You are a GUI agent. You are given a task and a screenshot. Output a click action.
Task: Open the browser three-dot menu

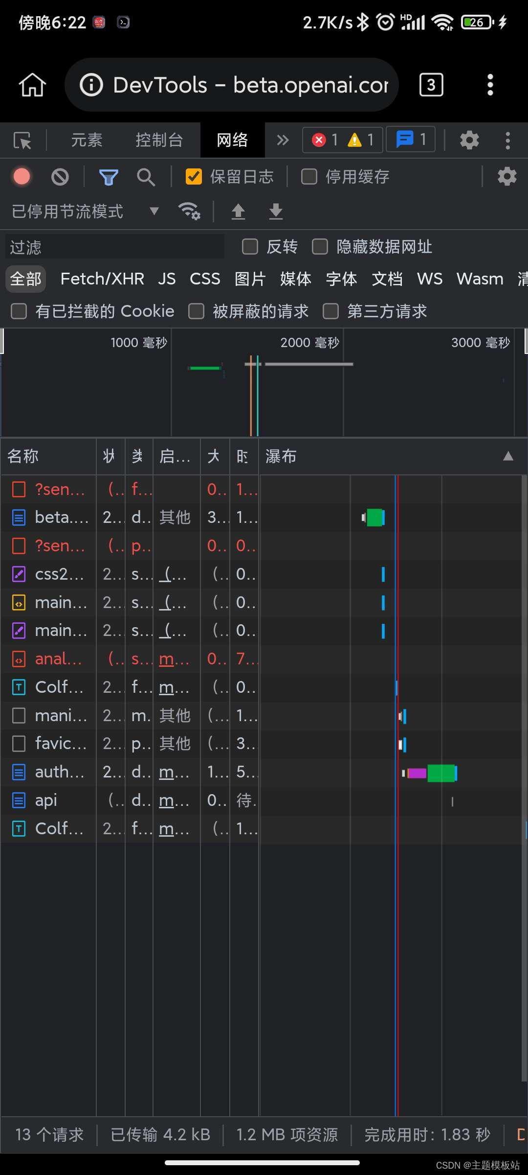coord(490,85)
